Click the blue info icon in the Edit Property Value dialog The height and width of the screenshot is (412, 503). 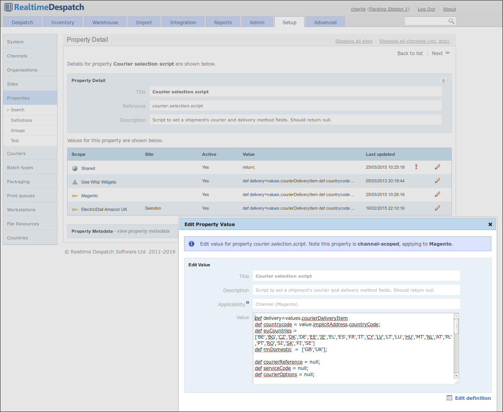192,244
